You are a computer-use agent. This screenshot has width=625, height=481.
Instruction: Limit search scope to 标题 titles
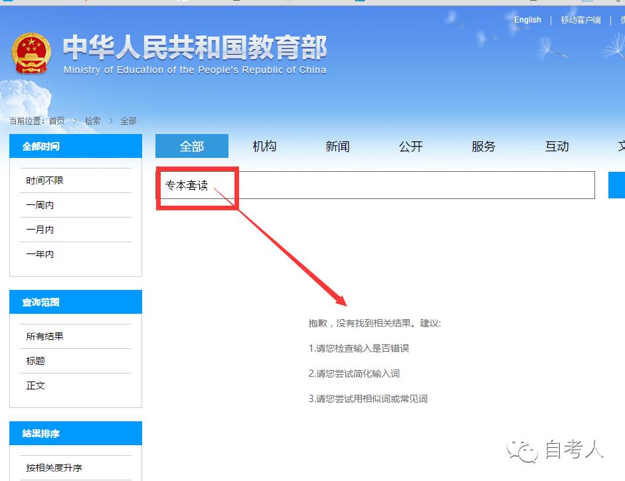[x=35, y=360]
